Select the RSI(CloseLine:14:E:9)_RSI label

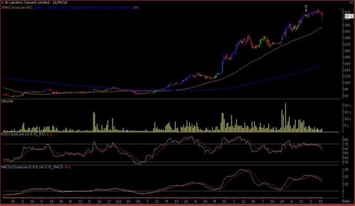tap(23, 134)
